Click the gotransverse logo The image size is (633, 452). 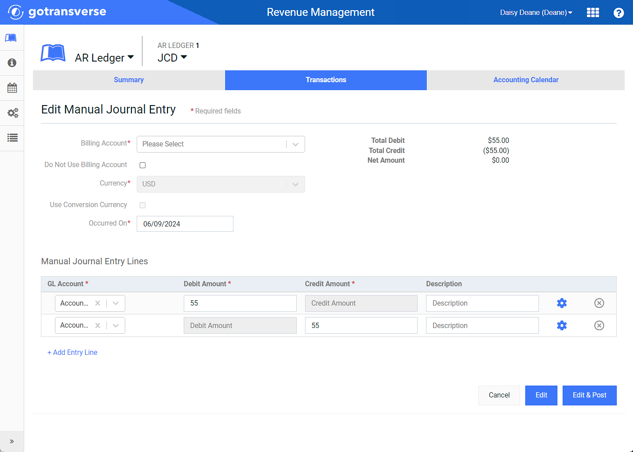[x=57, y=12]
